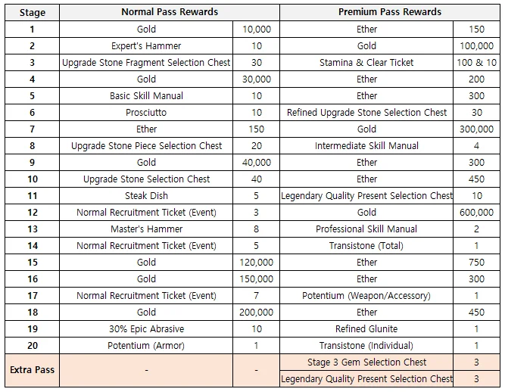This screenshot has width=505, height=392.
Task: Select the Premium Pass Rewards header
Action: (390, 12)
